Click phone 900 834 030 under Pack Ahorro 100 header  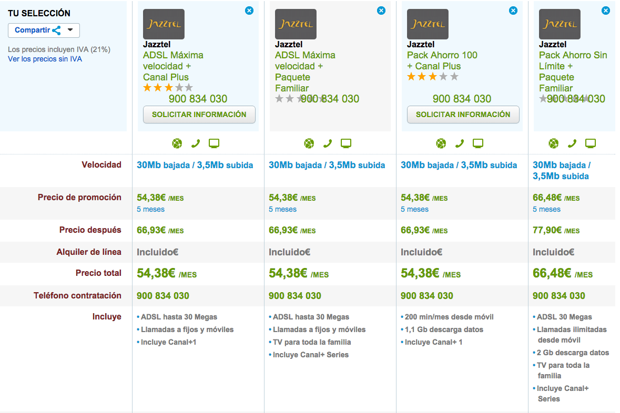click(x=462, y=99)
